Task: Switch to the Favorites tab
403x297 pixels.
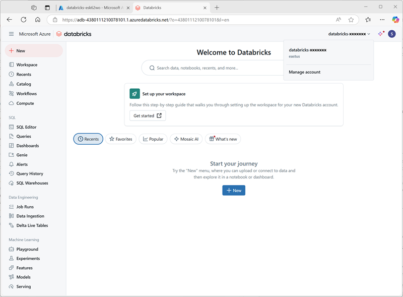Action: click(120, 139)
